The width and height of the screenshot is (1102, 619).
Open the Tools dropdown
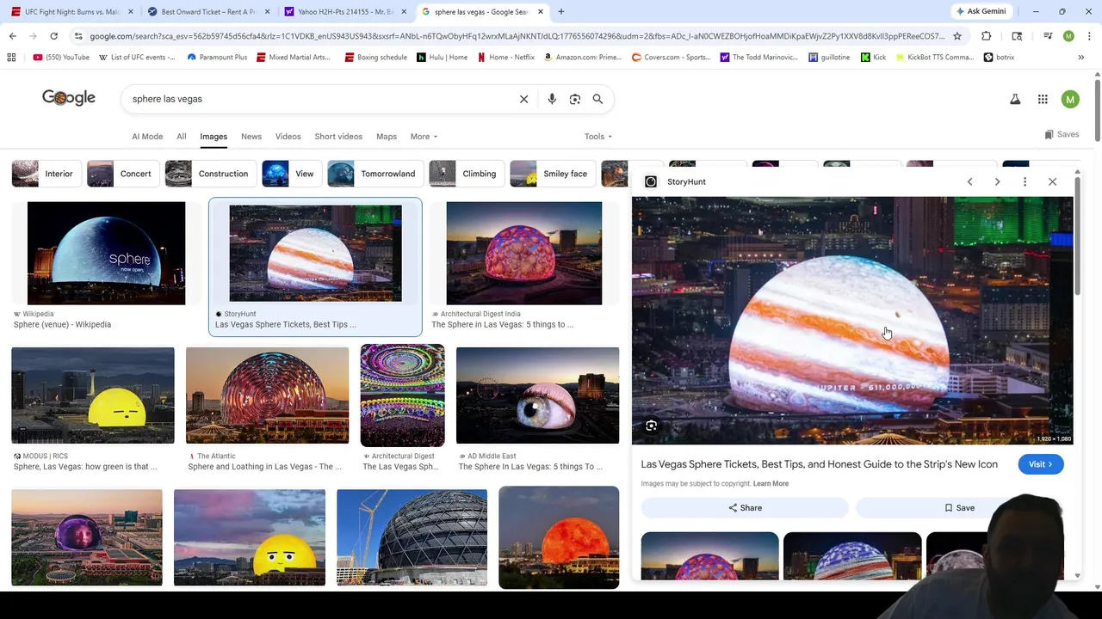598,137
